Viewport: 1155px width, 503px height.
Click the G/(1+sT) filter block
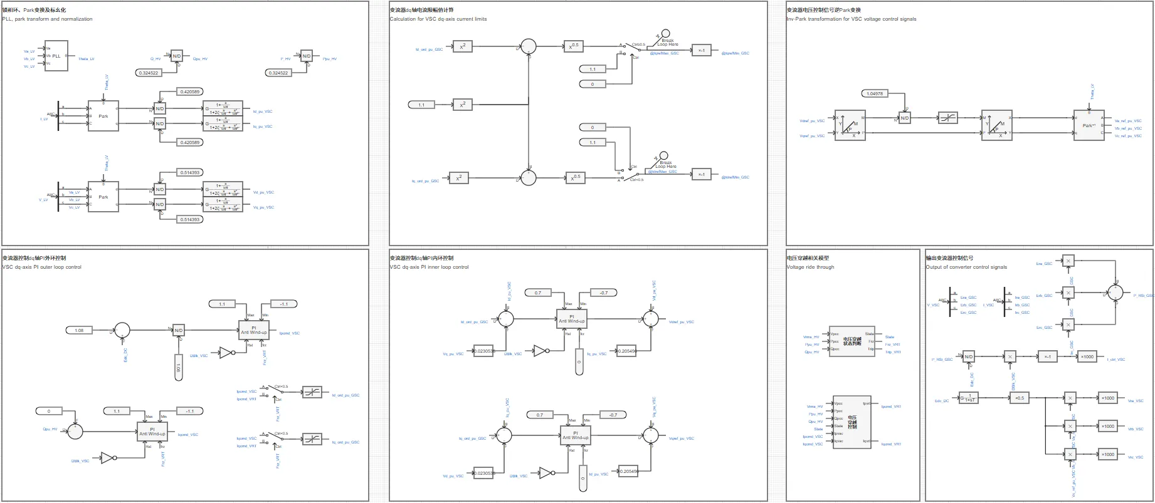click(x=968, y=398)
